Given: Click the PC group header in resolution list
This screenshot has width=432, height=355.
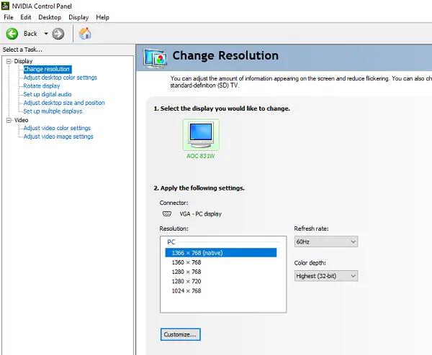Looking at the screenshot, I should (171, 242).
